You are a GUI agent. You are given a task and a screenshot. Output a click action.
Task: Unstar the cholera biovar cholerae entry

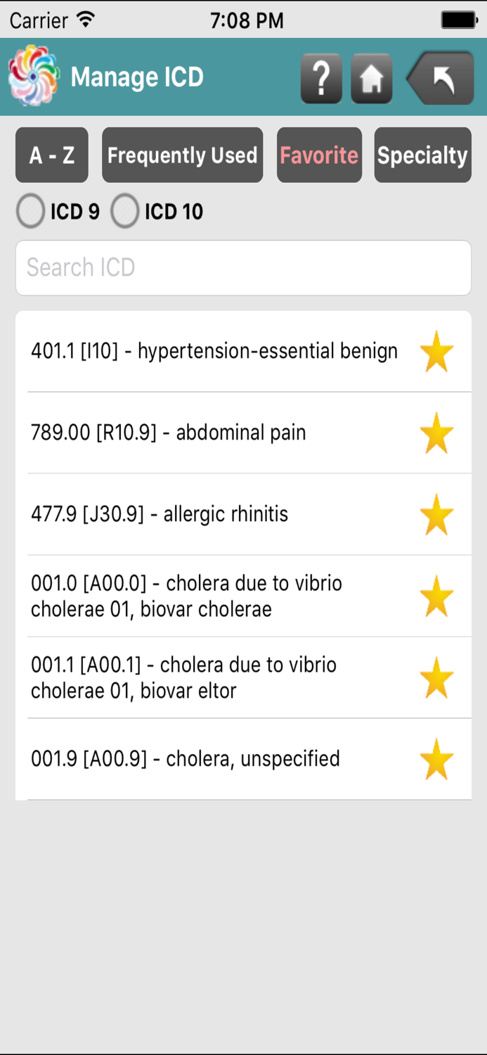[x=436, y=596]
